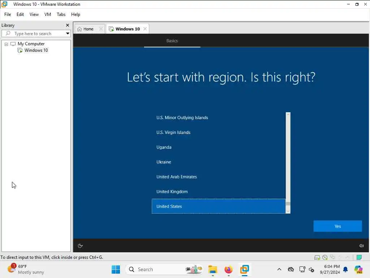Switch to the Home tab
Screen dimensions: 370x278
tap(88, 29)
